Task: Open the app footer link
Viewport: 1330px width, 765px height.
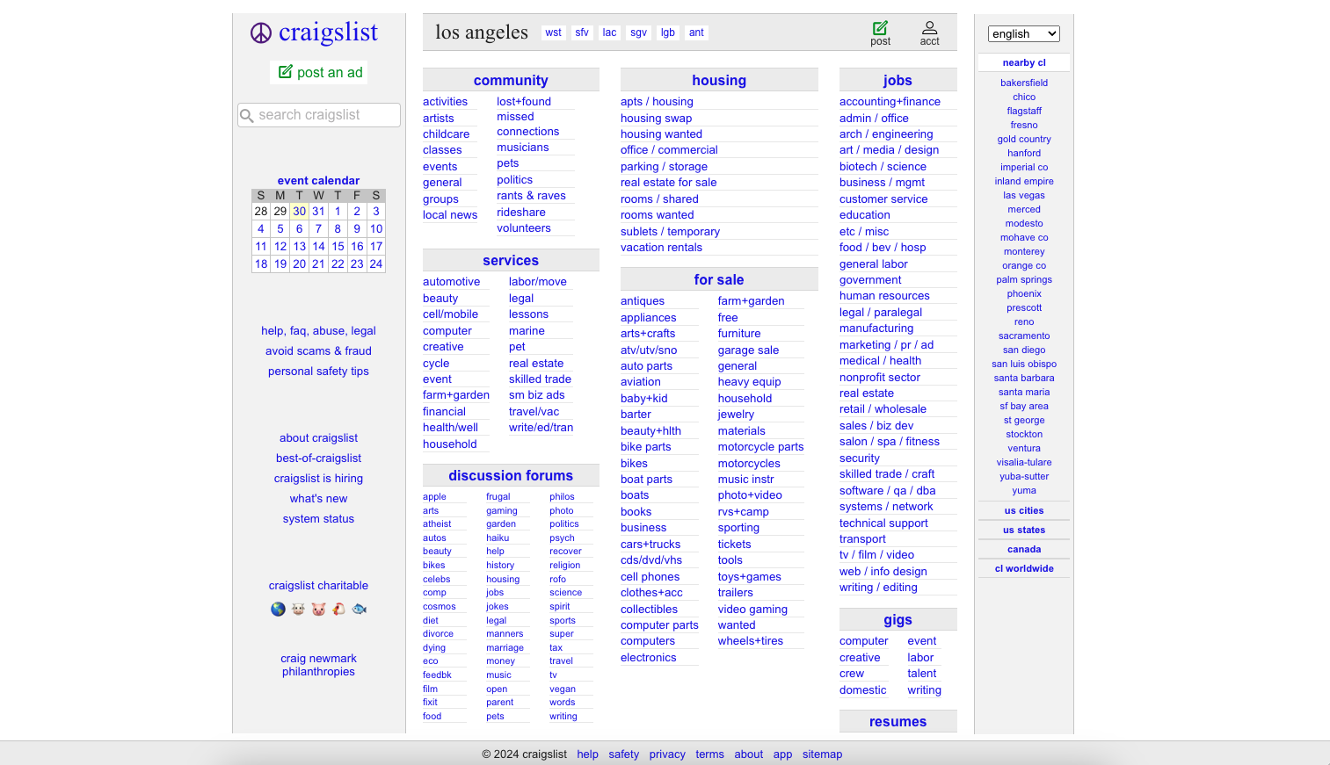Action: tap(782, 754)
